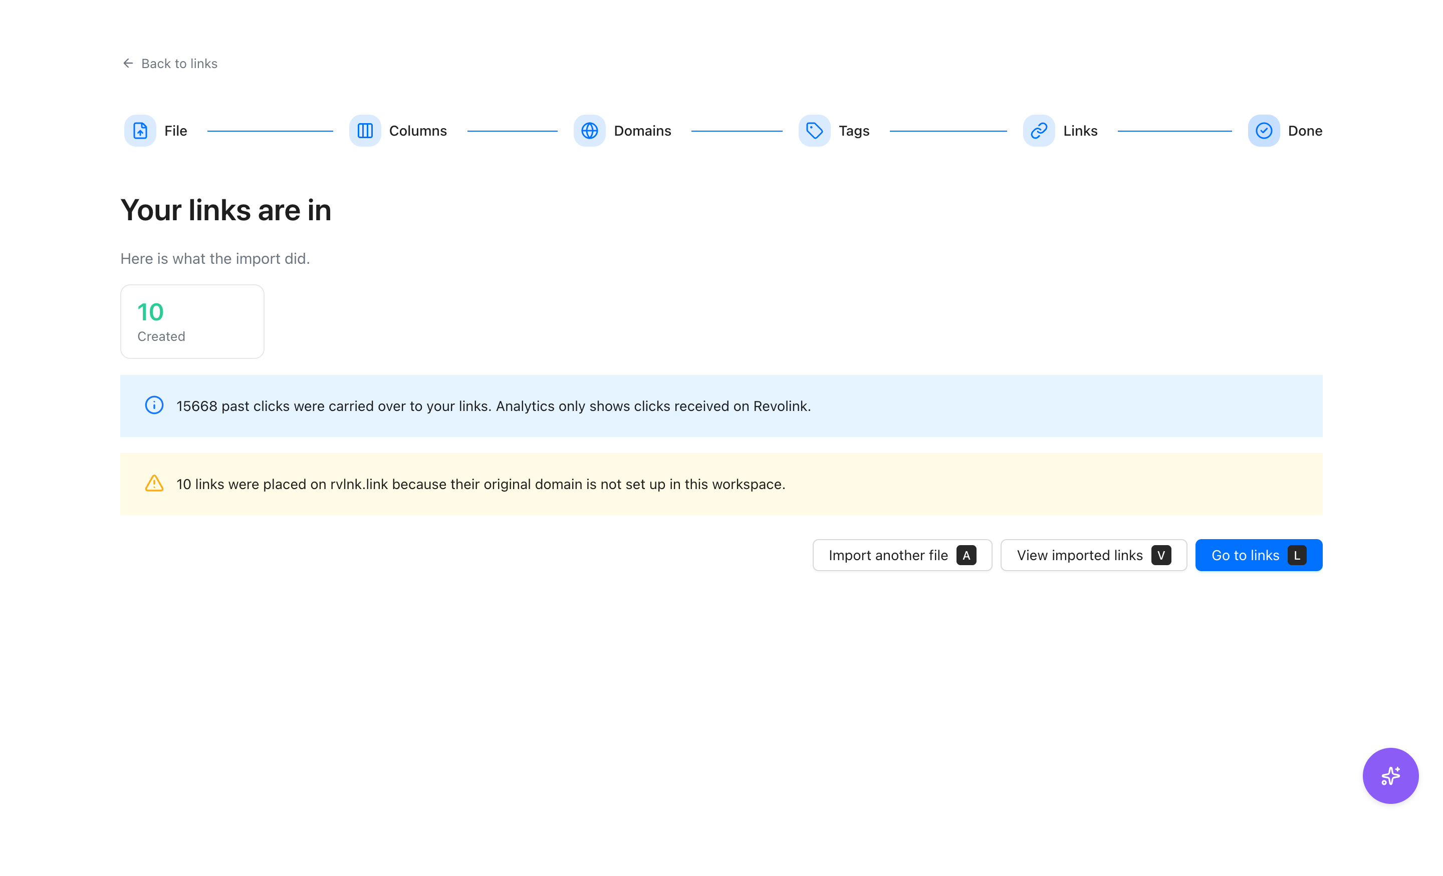
Task: Click the Tags step icon
Action: [x=814, y=131]
